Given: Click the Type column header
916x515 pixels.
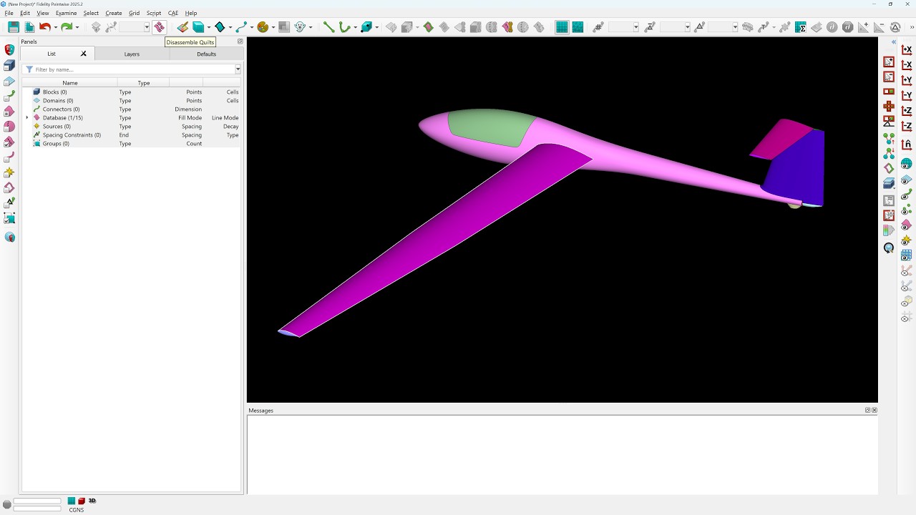Looking at the screenshot, I should [x=144, y=83].
